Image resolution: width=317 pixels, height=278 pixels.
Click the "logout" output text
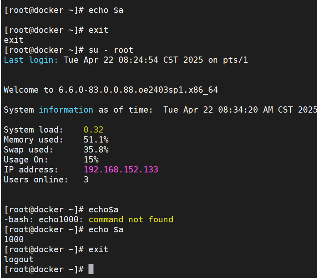click(19, 259)
